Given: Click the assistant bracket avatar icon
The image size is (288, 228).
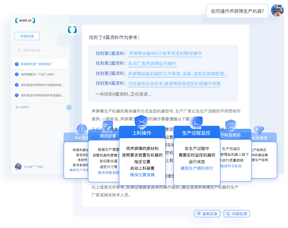Looking at the screenshot, I should coord(72,29).
